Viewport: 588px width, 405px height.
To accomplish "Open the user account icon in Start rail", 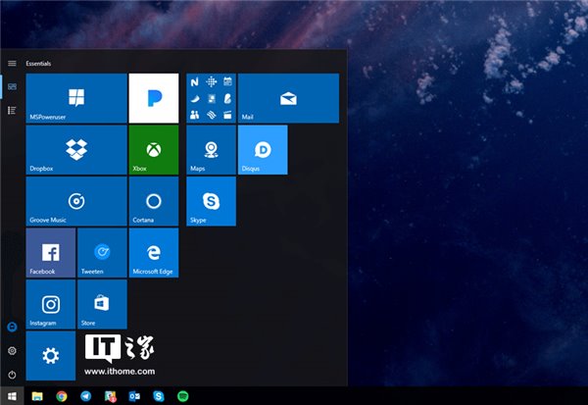I will 12,327.
